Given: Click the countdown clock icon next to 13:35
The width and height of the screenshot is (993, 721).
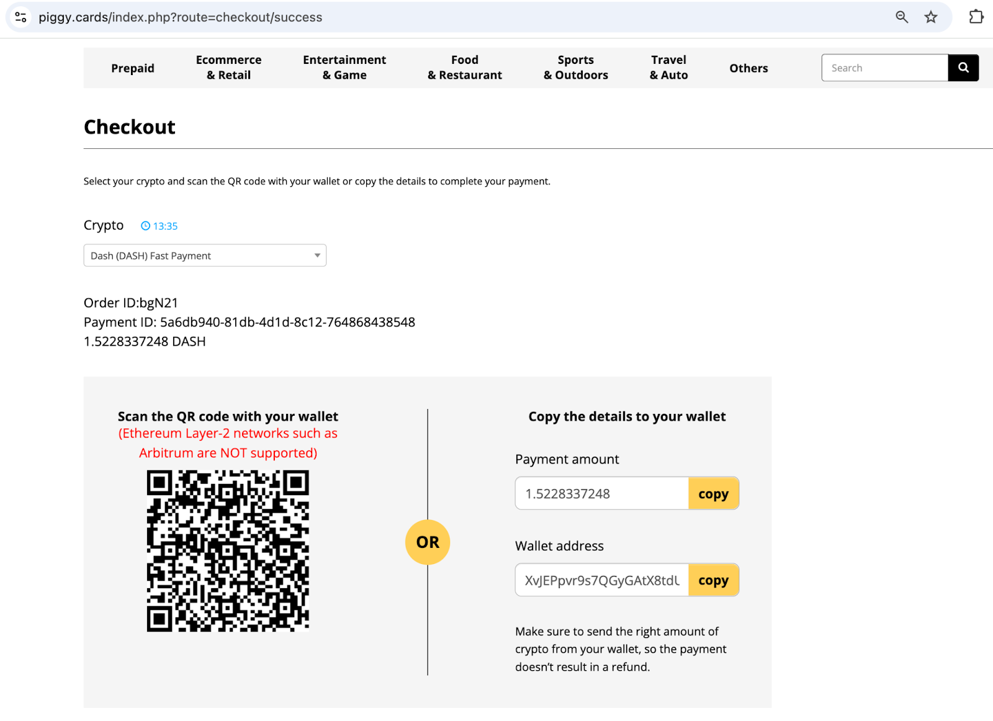Looking at the screenshot, I should click(145, 226).
